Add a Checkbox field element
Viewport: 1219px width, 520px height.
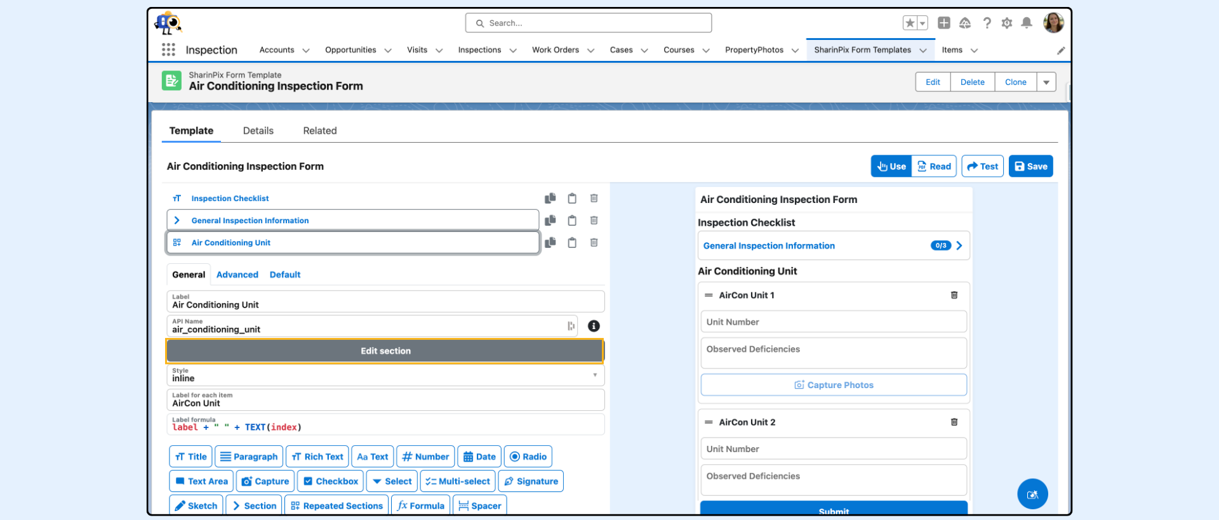[x=330, y=481]
